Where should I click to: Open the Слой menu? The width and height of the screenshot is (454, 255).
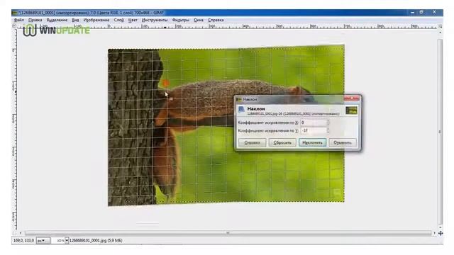[118, 20]
